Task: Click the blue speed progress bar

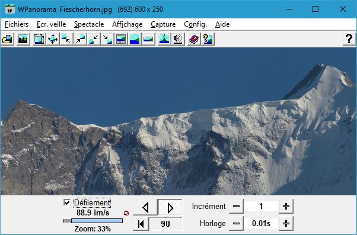Action: (x=93, y=221)
